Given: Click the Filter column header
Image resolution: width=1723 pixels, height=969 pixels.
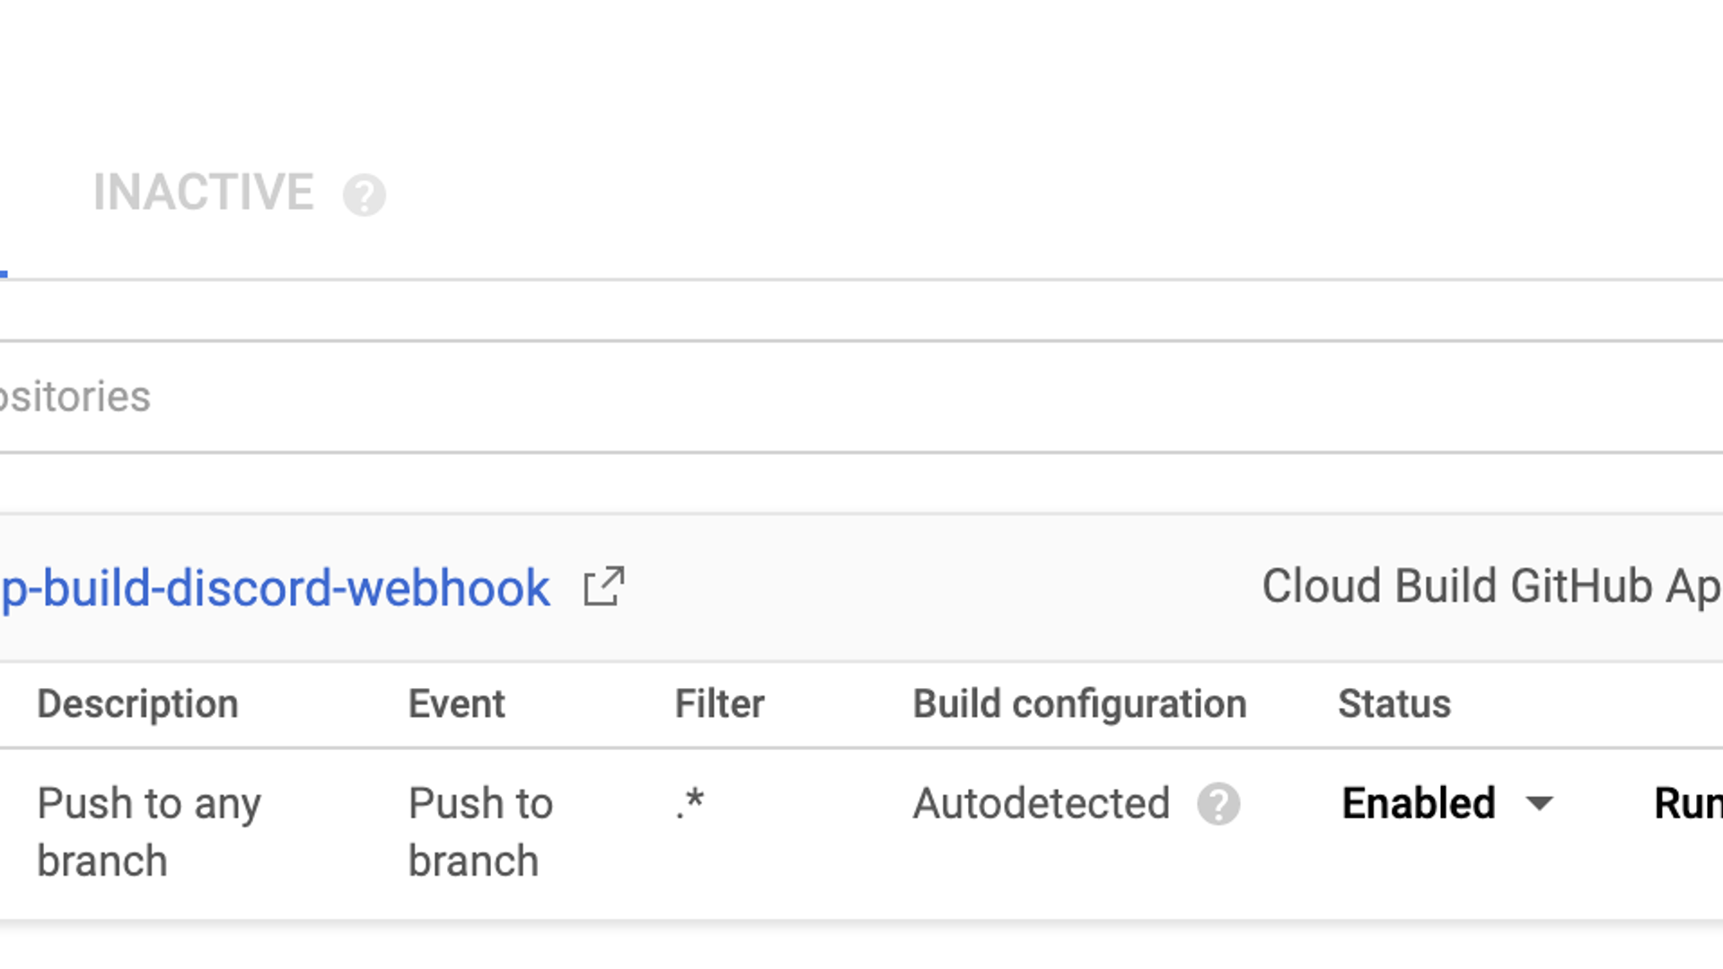Looking at the screenshot, I should point(719,704).
